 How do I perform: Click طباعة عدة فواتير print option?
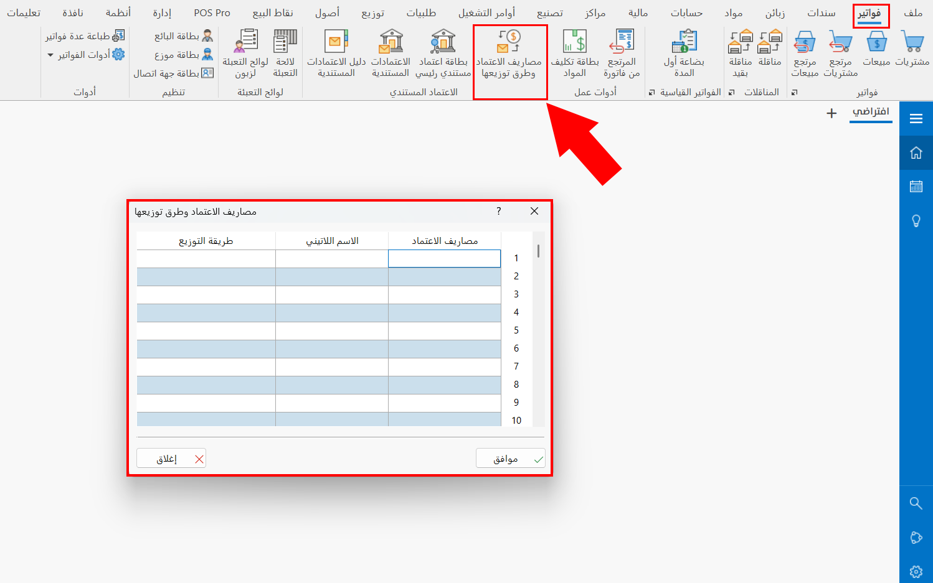[85, 36]
